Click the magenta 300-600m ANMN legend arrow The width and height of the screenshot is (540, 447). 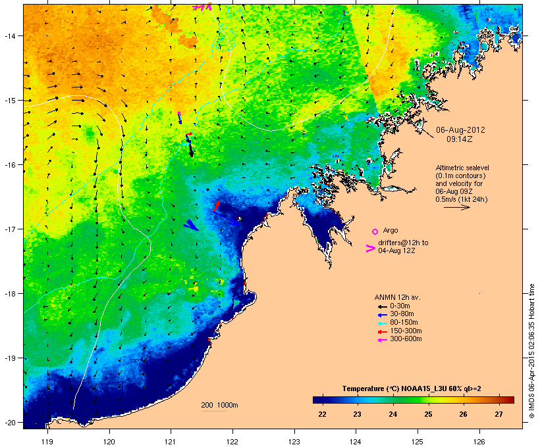(382, 340)
